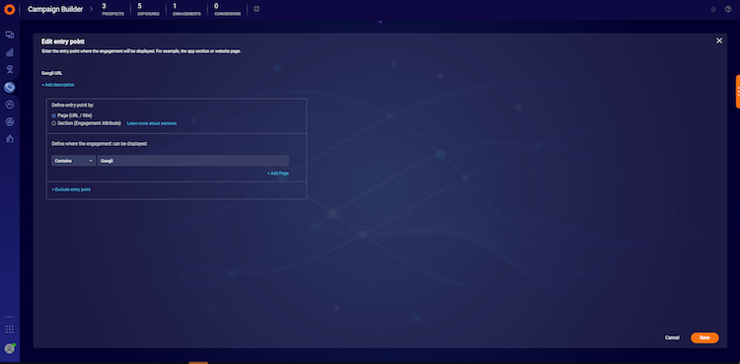Open the orange side panel handle on right edge
Image resolution: width=740 pixels, height=364 pixels.
(x=738, y=92)
